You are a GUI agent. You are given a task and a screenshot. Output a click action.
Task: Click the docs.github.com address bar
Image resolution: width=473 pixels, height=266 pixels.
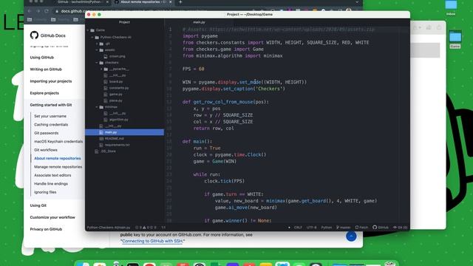pyautogui.click(x=72, y=11)
